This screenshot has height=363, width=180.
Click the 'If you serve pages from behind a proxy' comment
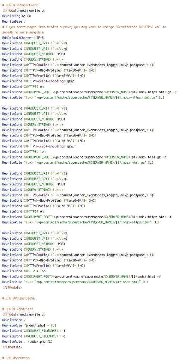click(84, 27)
